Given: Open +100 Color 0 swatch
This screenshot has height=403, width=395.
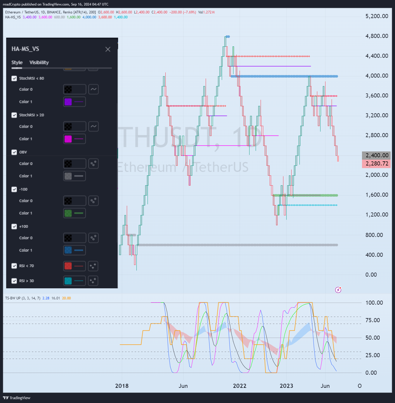Looking at the screenshot, I should (x=75, y=238).
